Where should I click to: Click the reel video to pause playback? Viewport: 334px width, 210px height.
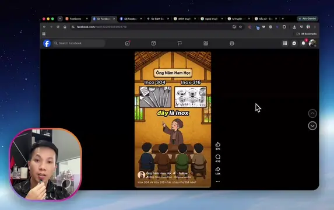click(173, 120)
